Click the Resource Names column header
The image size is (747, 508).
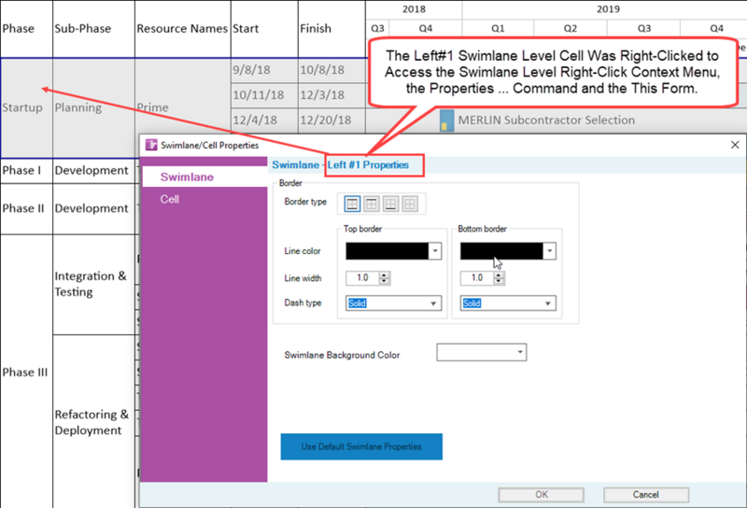pyautogui.click(x=182, y=29)
